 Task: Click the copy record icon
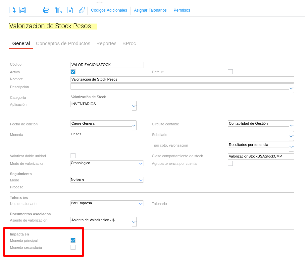pyautogui.click(x=34, y=10)
